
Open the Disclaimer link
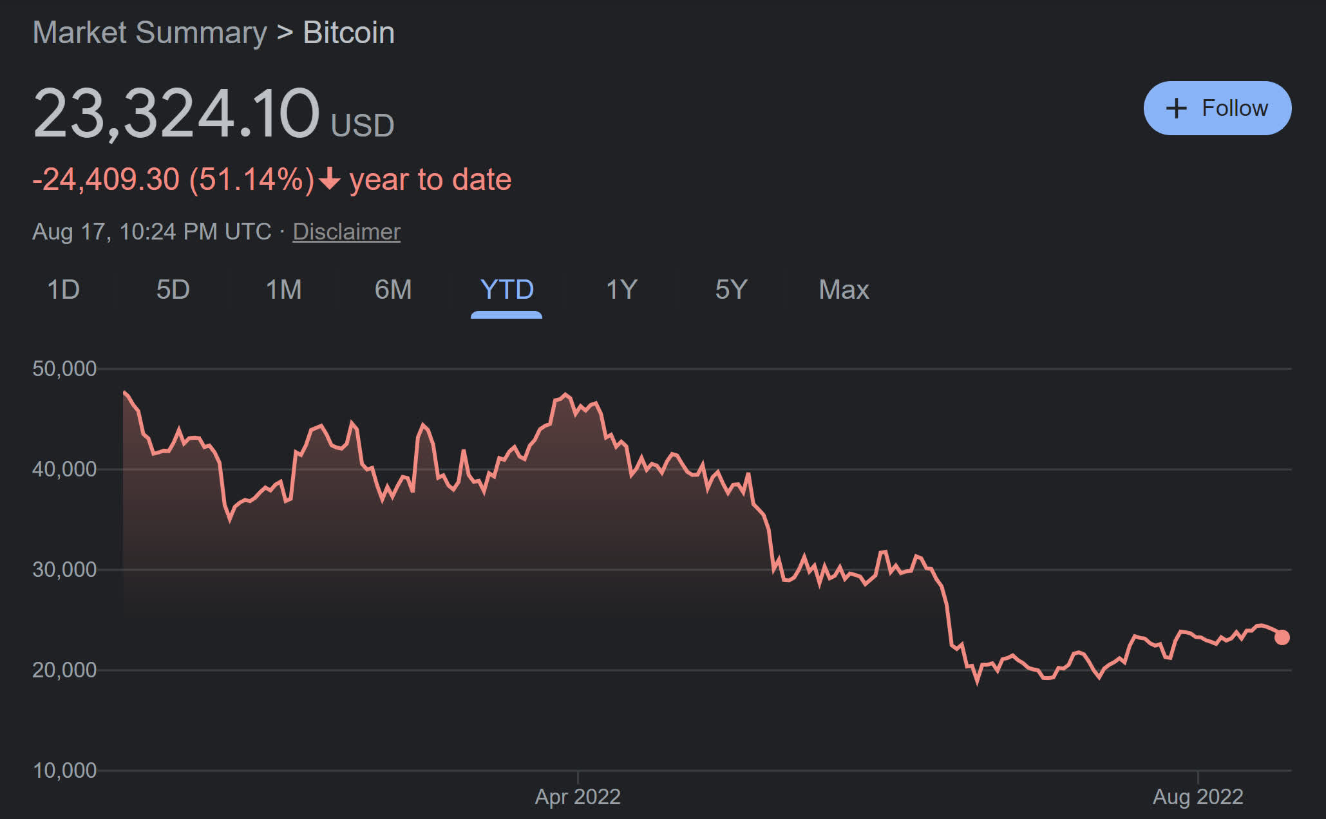click(346, 232)
